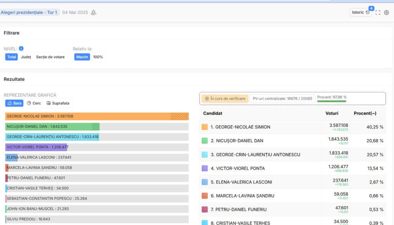Toggle fullscreen view icon

point(378,13)
